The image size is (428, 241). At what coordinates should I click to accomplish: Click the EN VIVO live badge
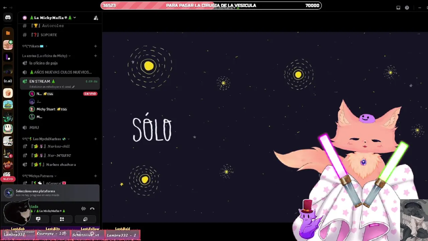(x=90, y=94)
